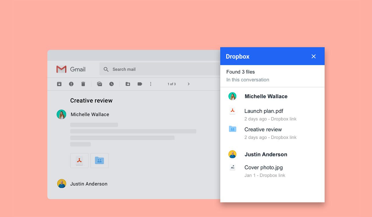Snooze the email with the clock icon
372x217 pixels.
point(112,84)
